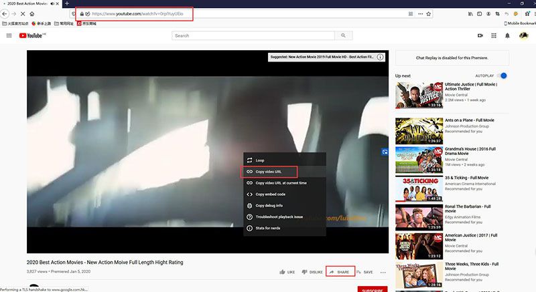
Task: Click the reader/QR icon in address bar
Action: [411, 13]
